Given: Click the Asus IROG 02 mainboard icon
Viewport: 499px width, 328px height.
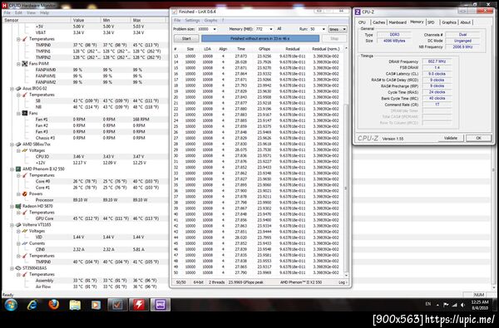Looking at the screenshot, I should tap(18, 88).
